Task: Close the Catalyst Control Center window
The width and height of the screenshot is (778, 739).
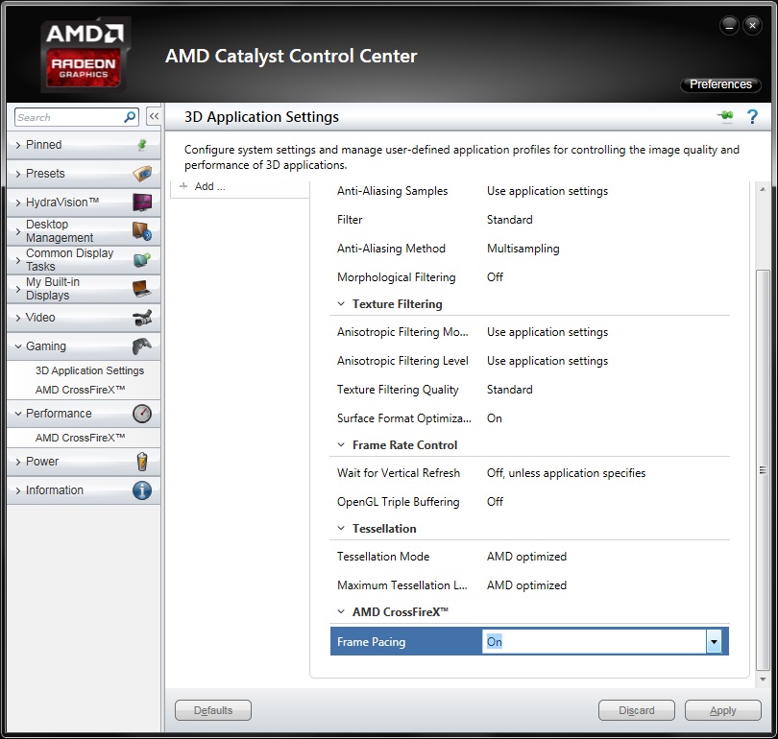Action: coord(752,25)
